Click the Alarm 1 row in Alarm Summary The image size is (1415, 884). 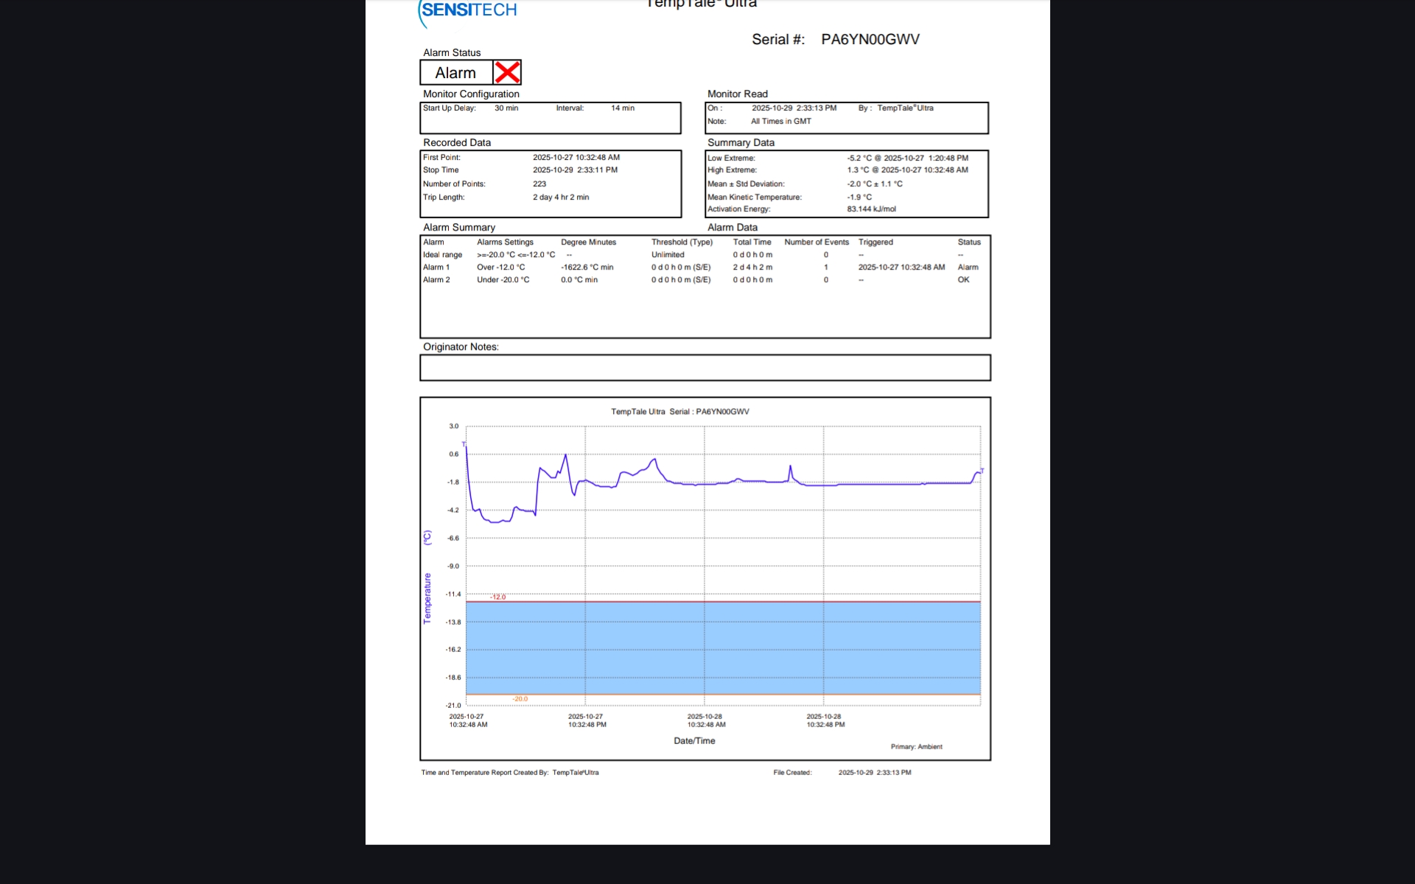click(436, 267)
